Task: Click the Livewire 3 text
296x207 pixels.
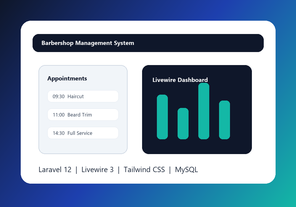Action: coord(97,170)
